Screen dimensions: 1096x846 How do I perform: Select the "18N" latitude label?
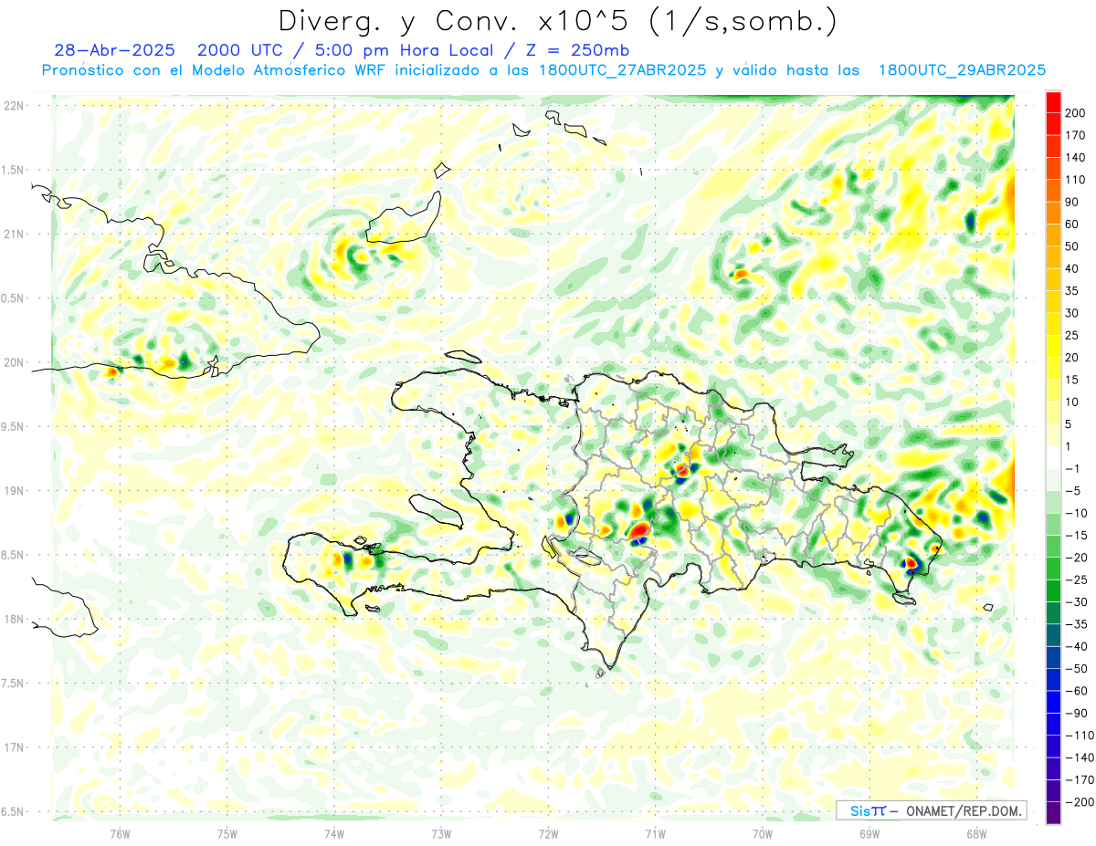[x=13, y=619]
